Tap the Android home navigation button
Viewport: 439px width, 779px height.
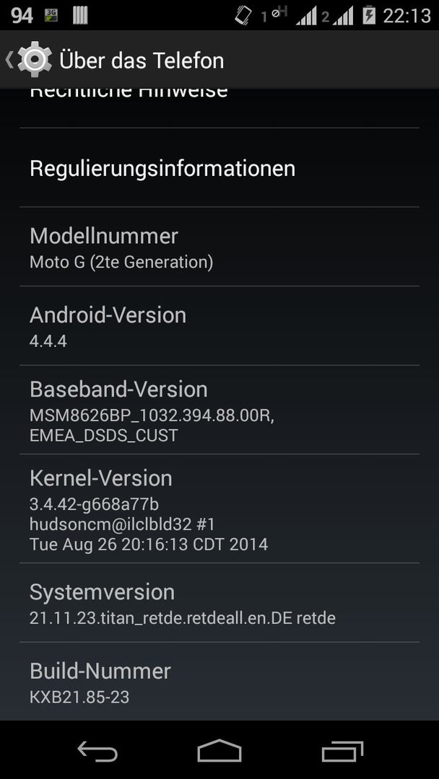219,751
